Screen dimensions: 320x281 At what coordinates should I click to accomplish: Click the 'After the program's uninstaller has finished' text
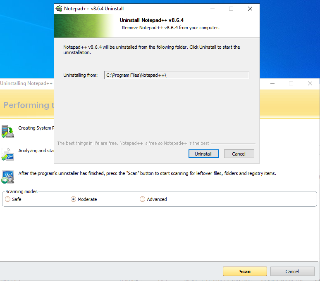point(147,173)
